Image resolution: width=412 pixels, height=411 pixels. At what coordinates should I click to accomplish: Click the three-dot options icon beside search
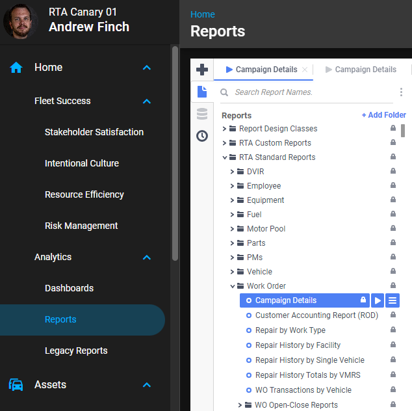pos(401,92)
